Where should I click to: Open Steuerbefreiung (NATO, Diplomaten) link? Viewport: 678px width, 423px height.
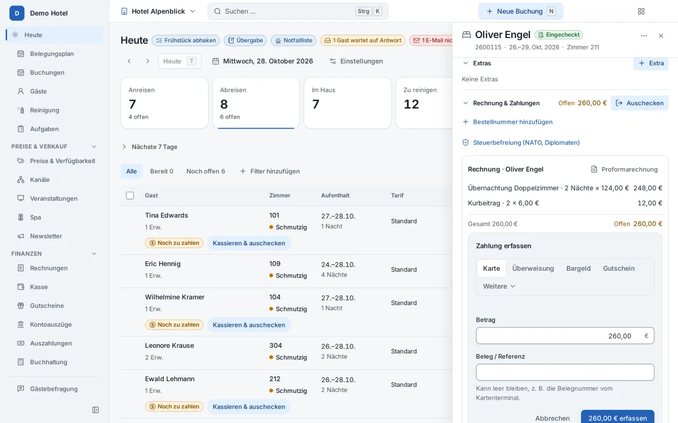pyautogui.click(x=521, y=143)
